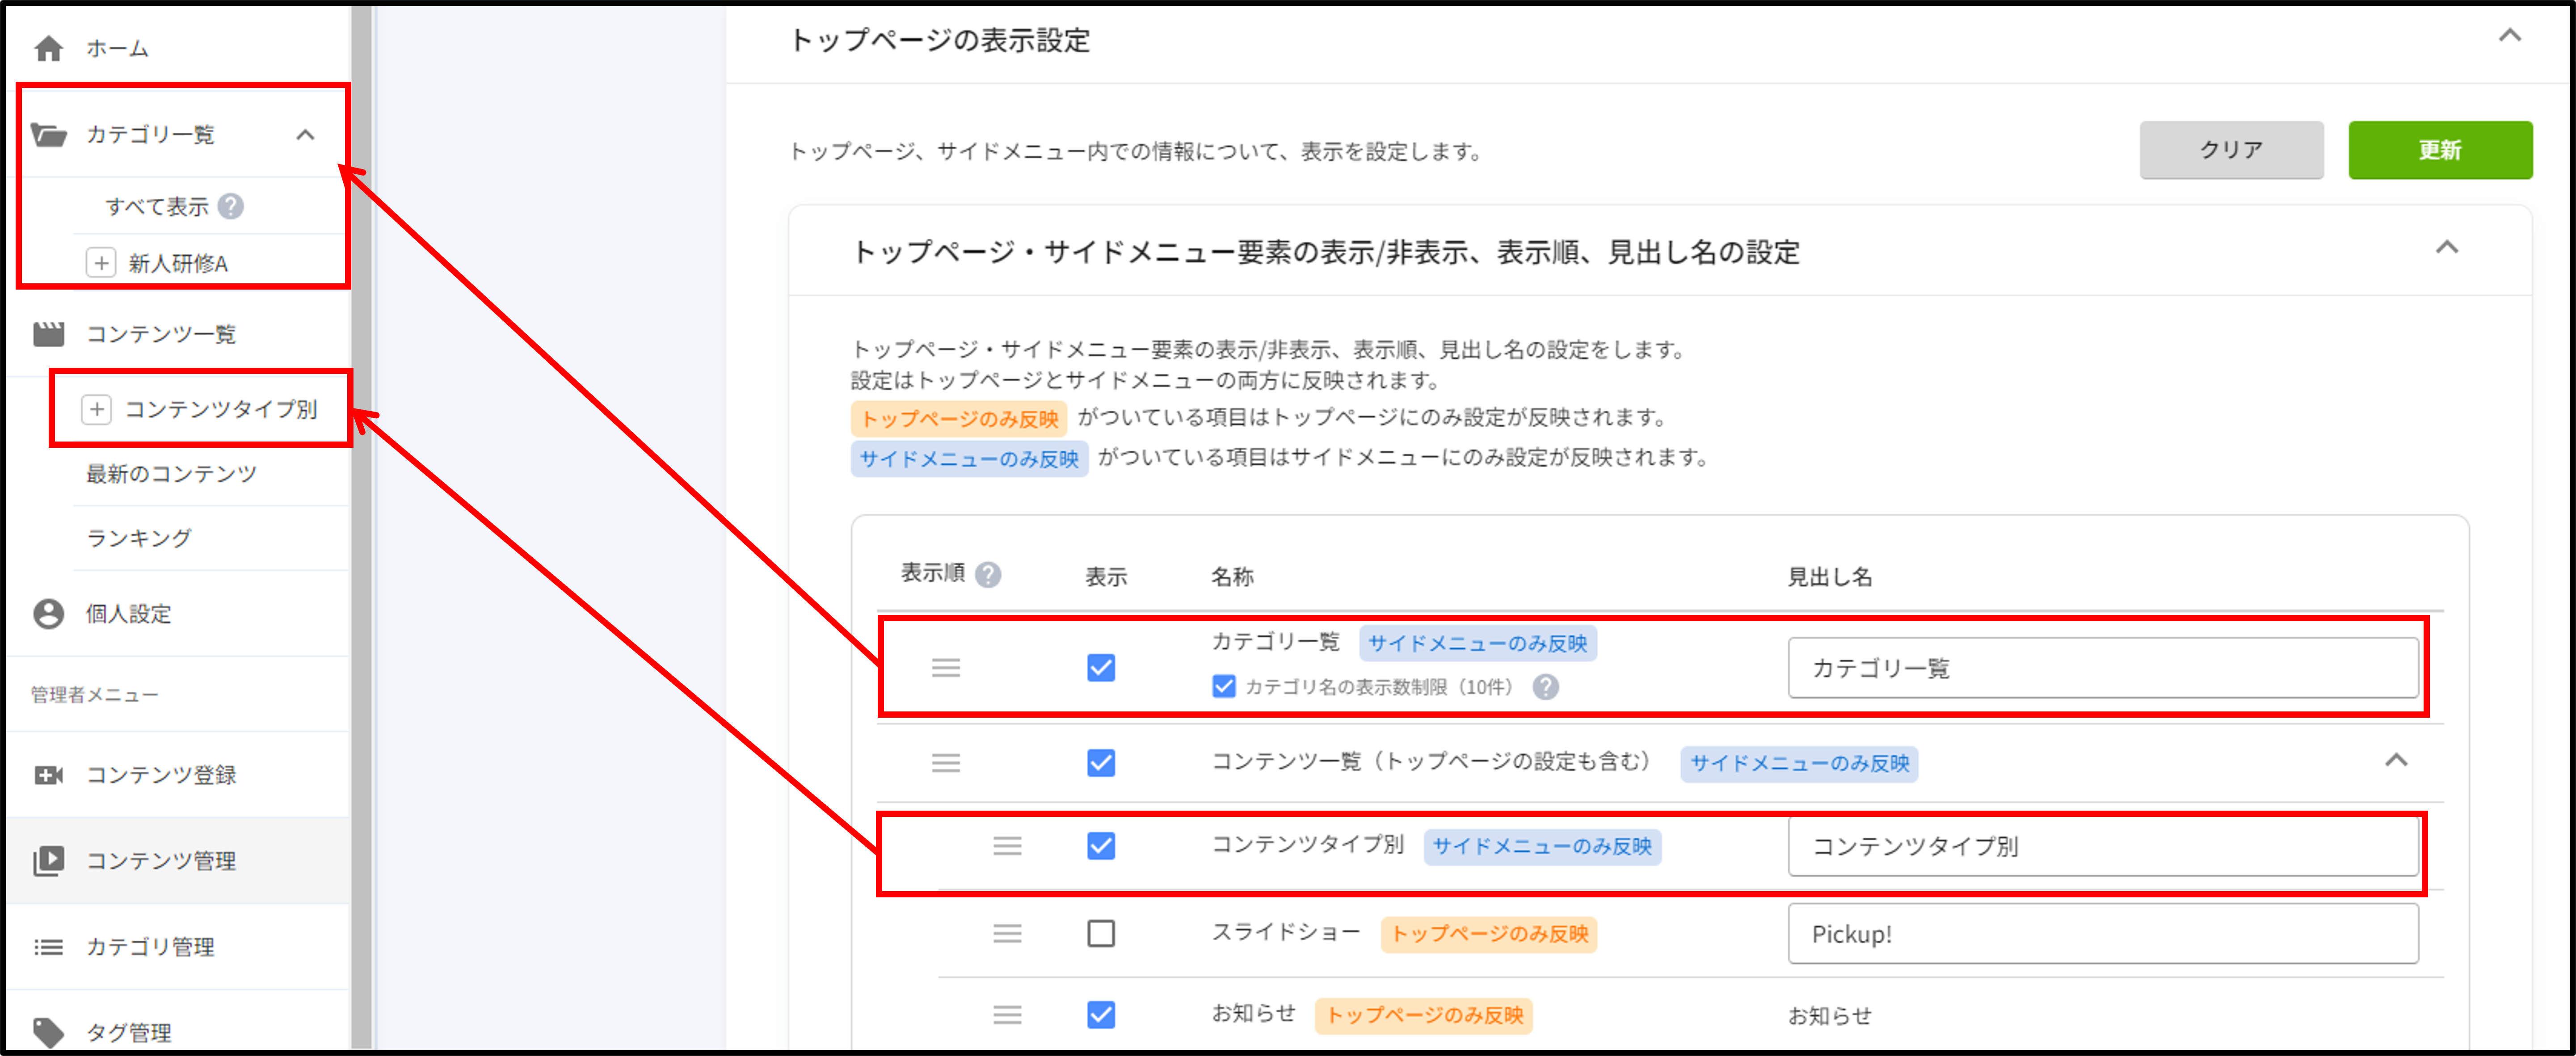This screenshot has width=2576, height=1056.
Task: Collapse トップページの表示設定 section chevron
Action: (2510, 36)
